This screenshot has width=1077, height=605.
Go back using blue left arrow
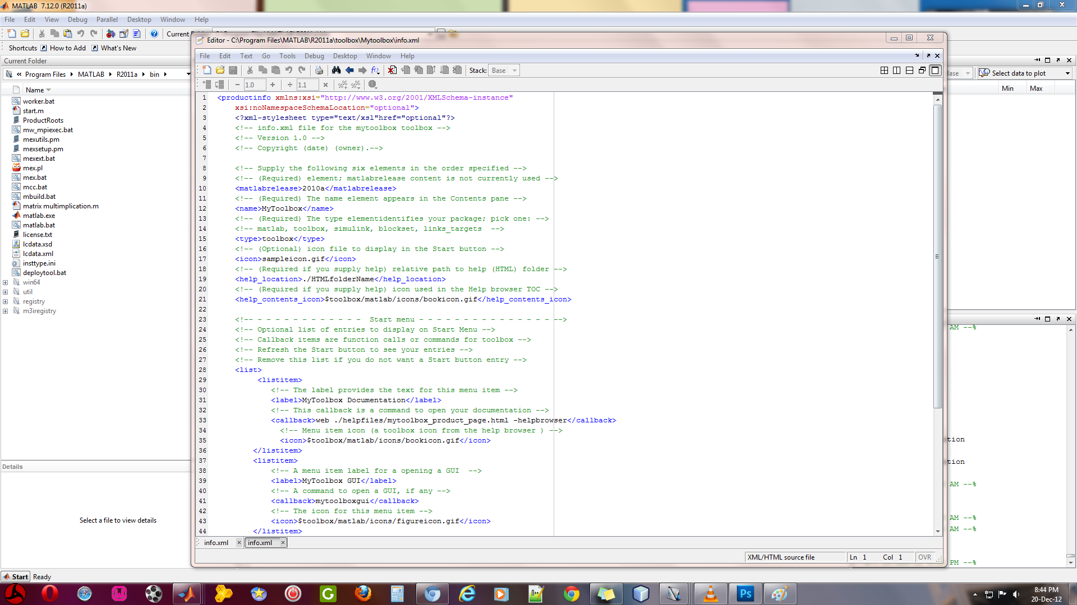point(349,70)
